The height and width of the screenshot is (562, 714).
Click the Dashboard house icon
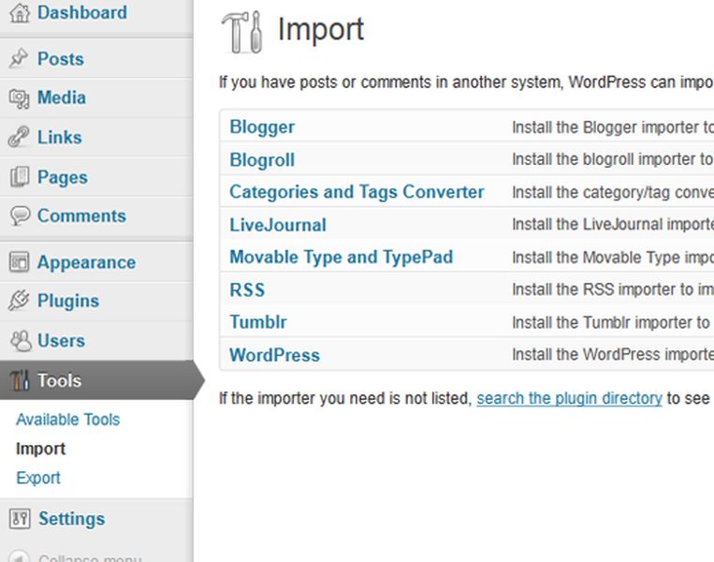coord(20,13)
